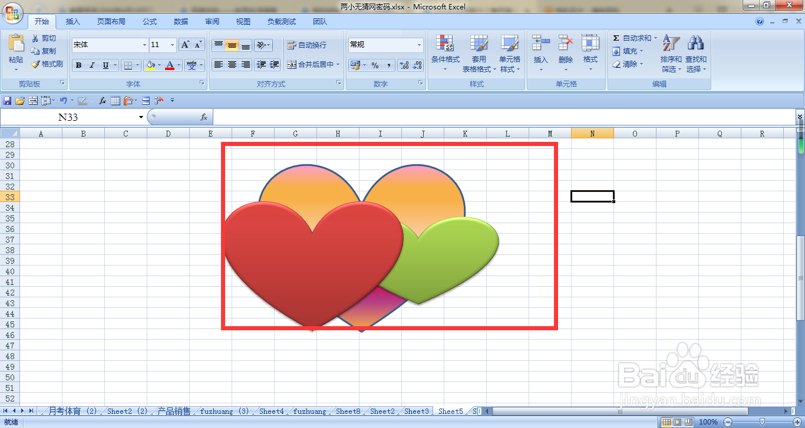Screen dimensions: 805x428
Task: Click the zoom slider handle
Action: pos(762,422)
